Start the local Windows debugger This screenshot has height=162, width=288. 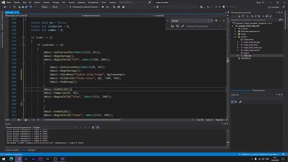84,7
